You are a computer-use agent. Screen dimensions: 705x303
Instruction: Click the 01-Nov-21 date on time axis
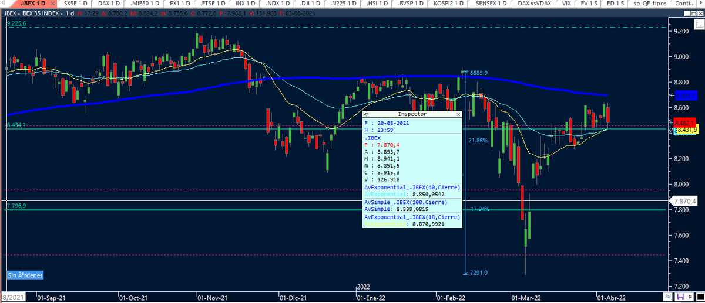[211, 297]
